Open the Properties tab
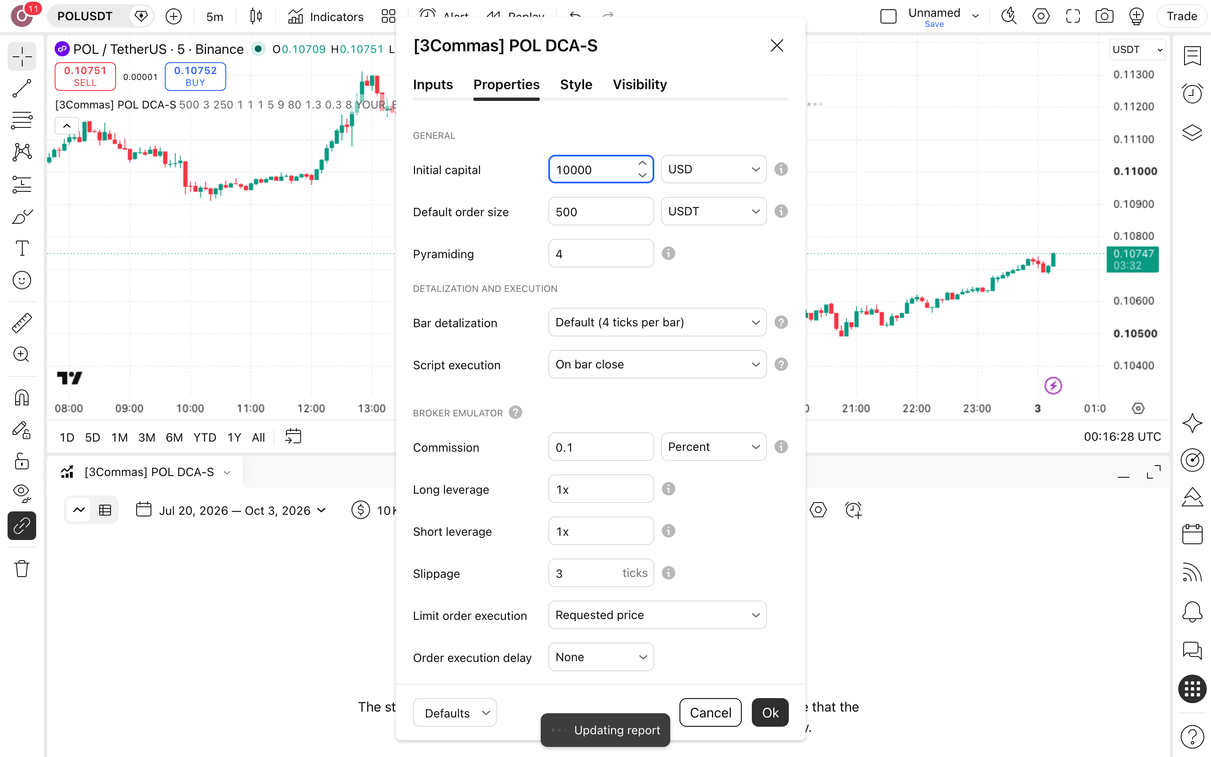1211x757 pixels. click(x=506, y=85)
